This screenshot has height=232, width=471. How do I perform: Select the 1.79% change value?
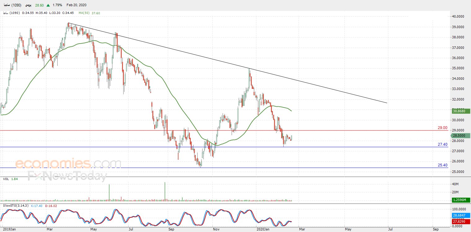click(57, 5)
